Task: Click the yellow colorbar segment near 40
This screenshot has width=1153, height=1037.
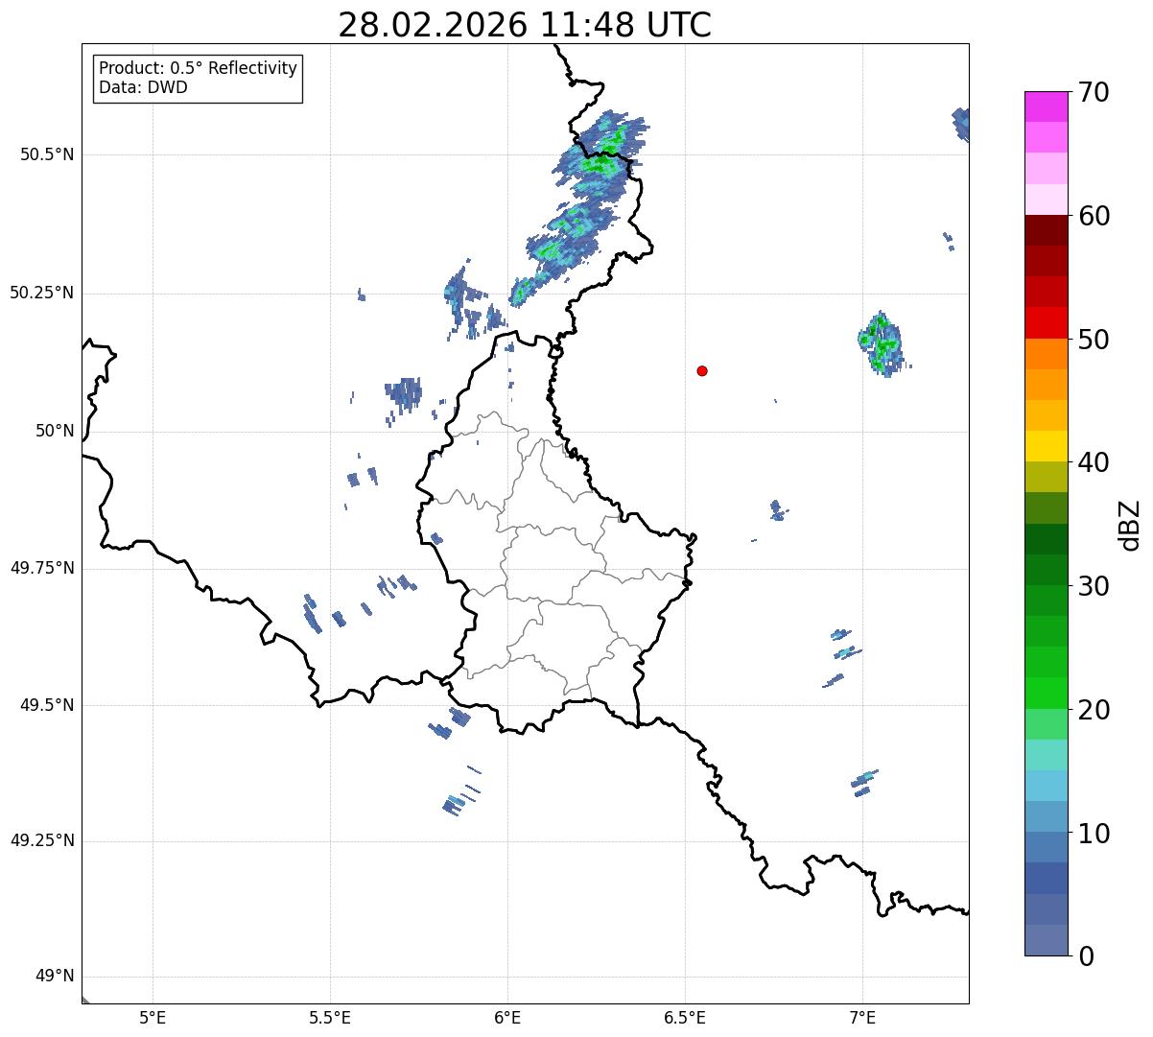Action: [x=1046, y=447]
